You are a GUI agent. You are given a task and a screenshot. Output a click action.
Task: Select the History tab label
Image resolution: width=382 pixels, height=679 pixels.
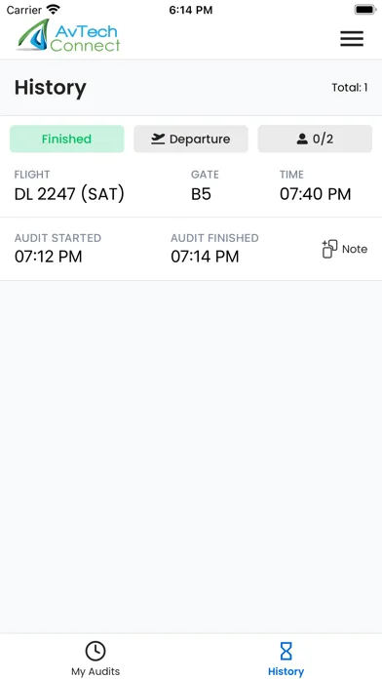click(286, 671)
